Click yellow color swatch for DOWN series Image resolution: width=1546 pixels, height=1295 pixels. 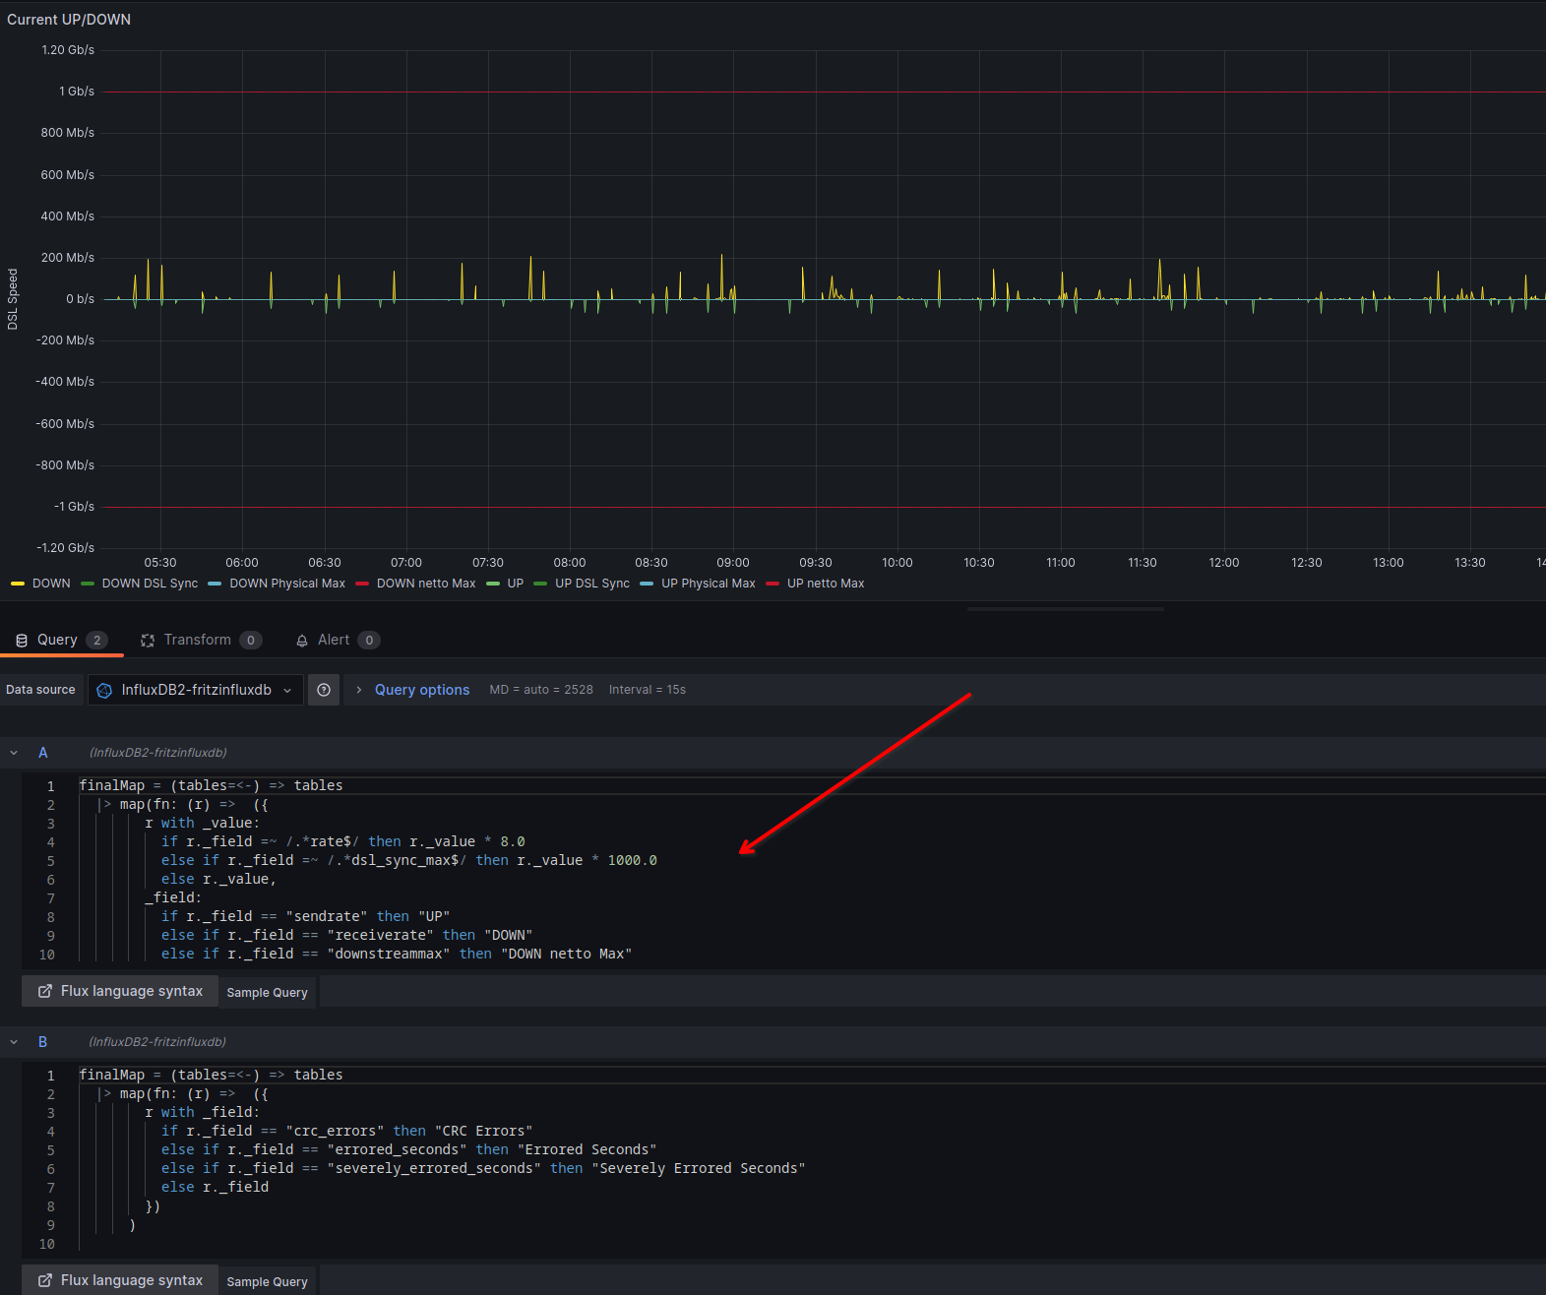18,584
